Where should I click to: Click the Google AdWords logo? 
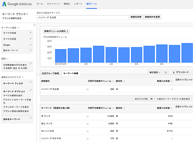(x=16, y=4)
